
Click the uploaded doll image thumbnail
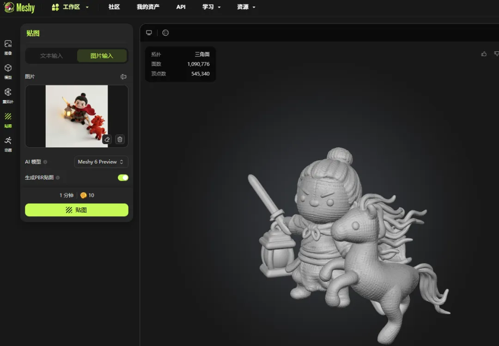[76, 116]
